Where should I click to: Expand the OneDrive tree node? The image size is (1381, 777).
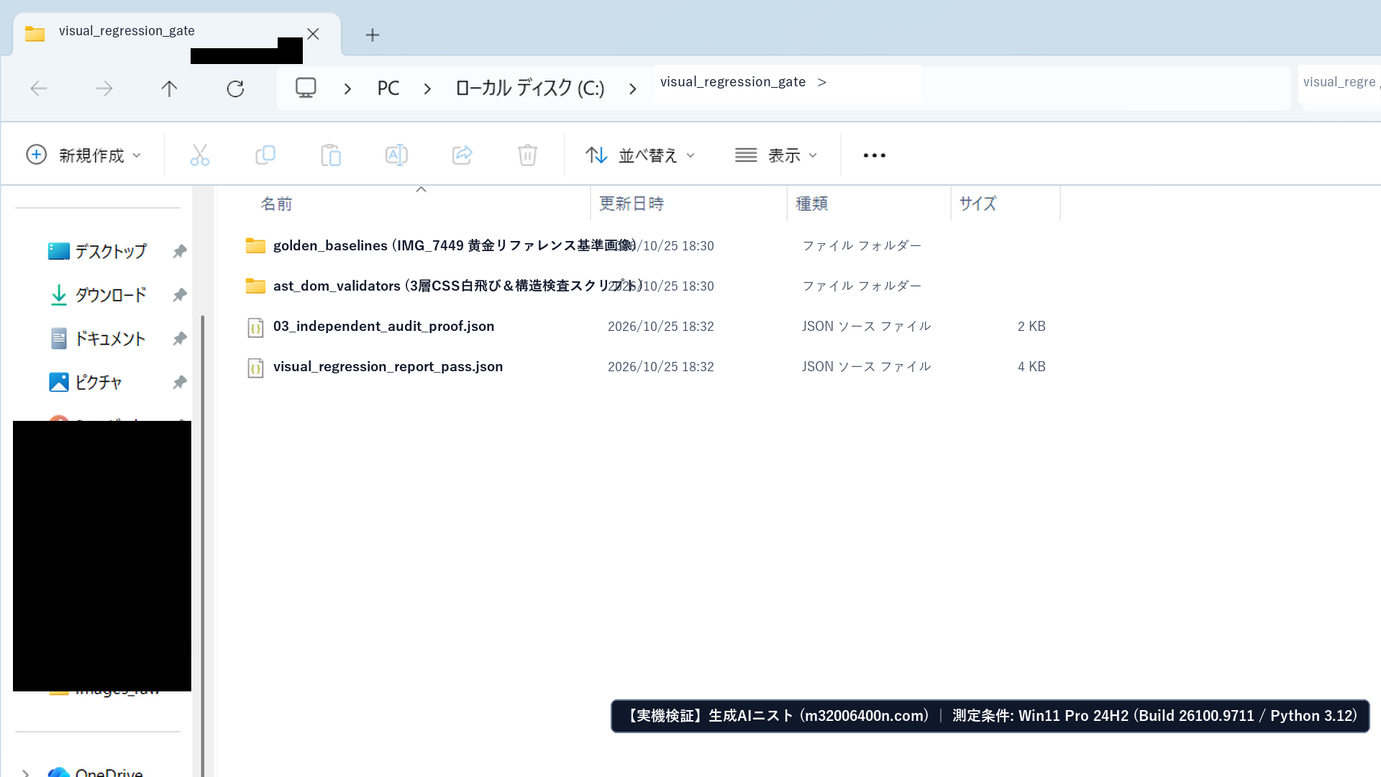[x=25, y=773]
